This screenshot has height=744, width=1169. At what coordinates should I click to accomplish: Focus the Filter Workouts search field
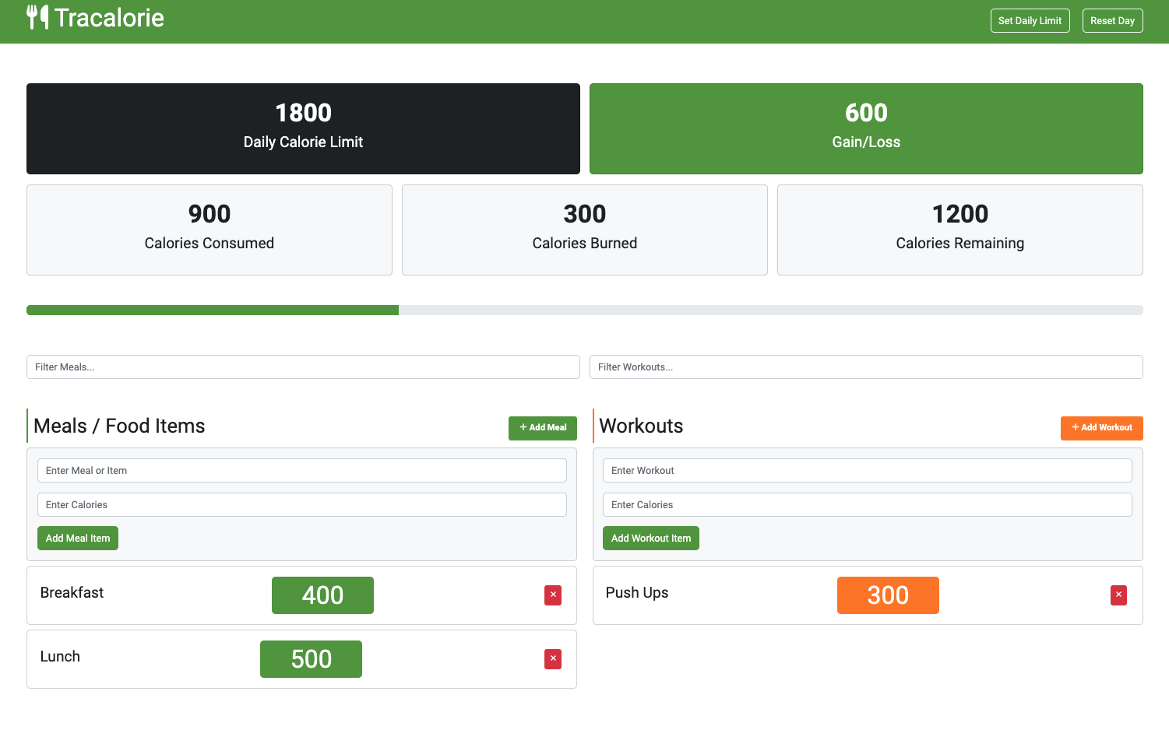pos(866,367)
